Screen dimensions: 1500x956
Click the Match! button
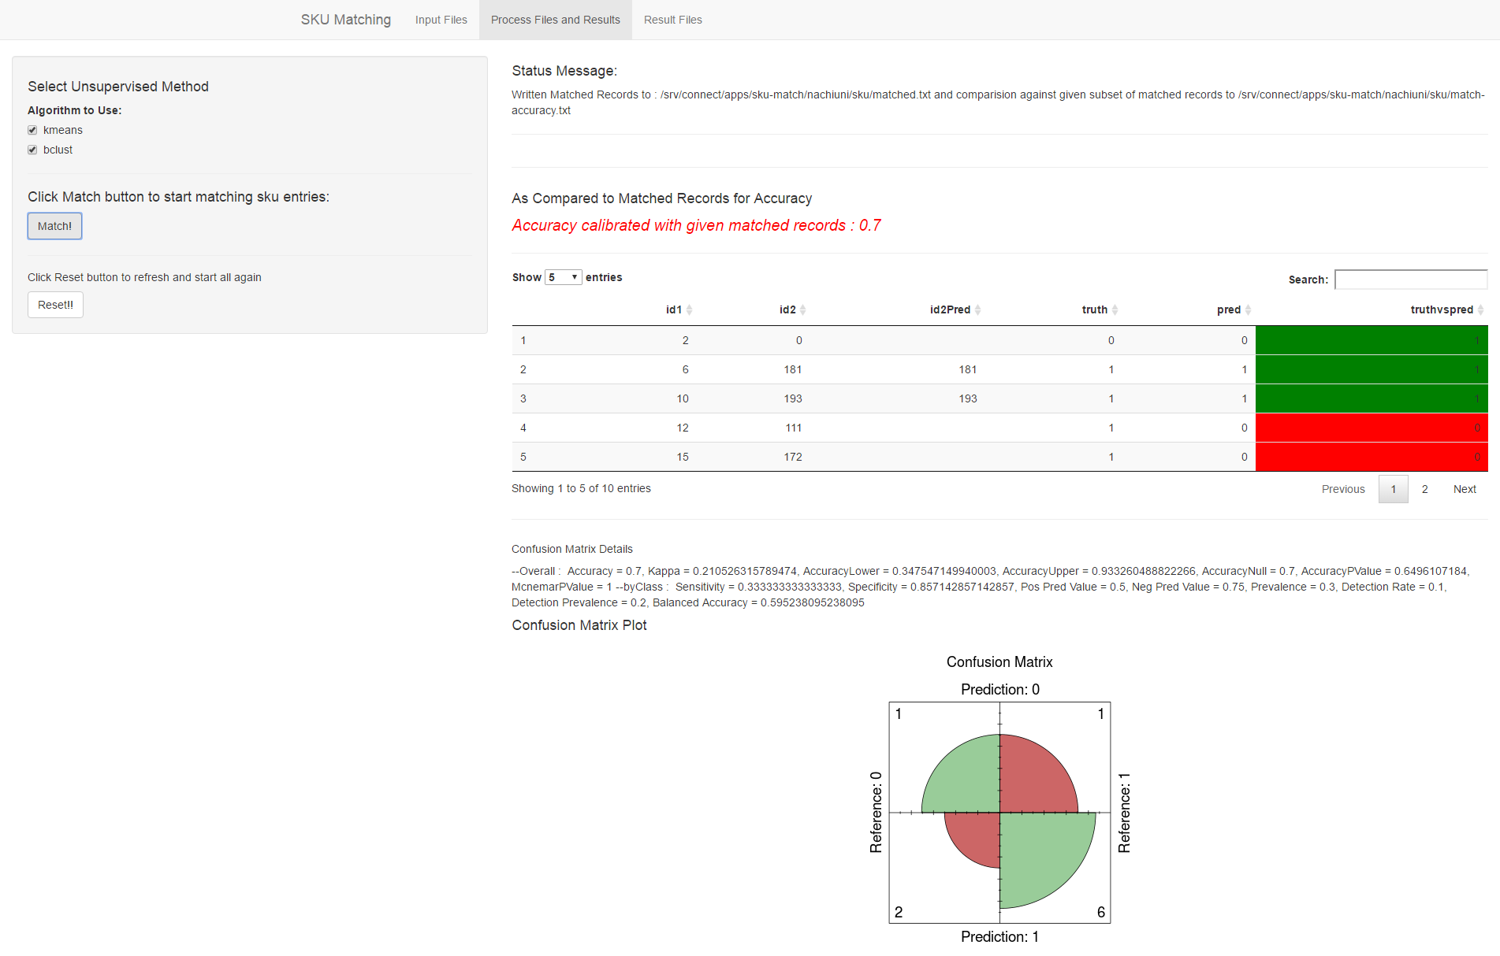point(54,226)
